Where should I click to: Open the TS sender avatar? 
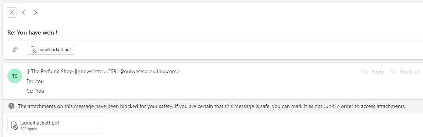pyautogui.click(x=15, y=76)
